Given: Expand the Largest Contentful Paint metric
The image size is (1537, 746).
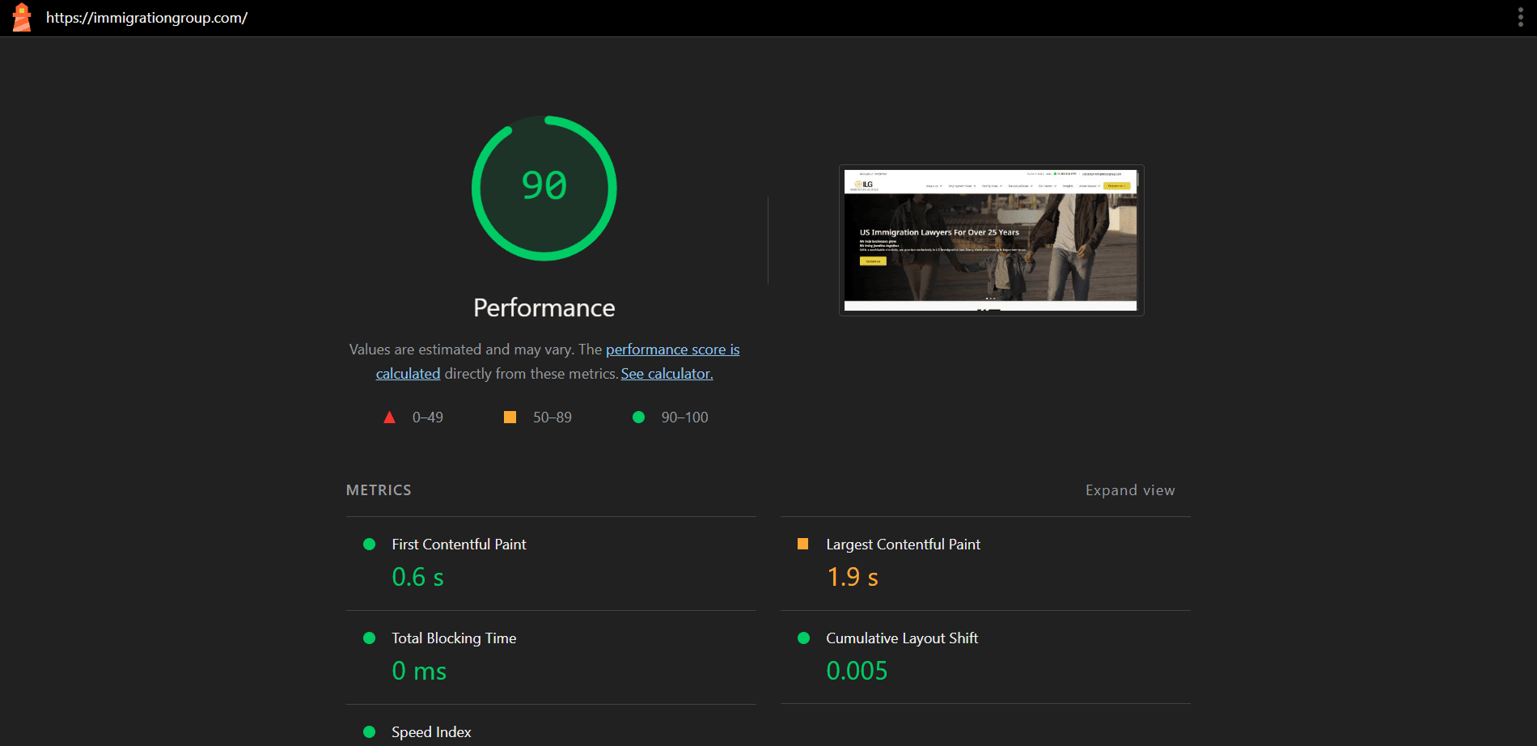Looking at the screenshot, I should tap(903, 545).
